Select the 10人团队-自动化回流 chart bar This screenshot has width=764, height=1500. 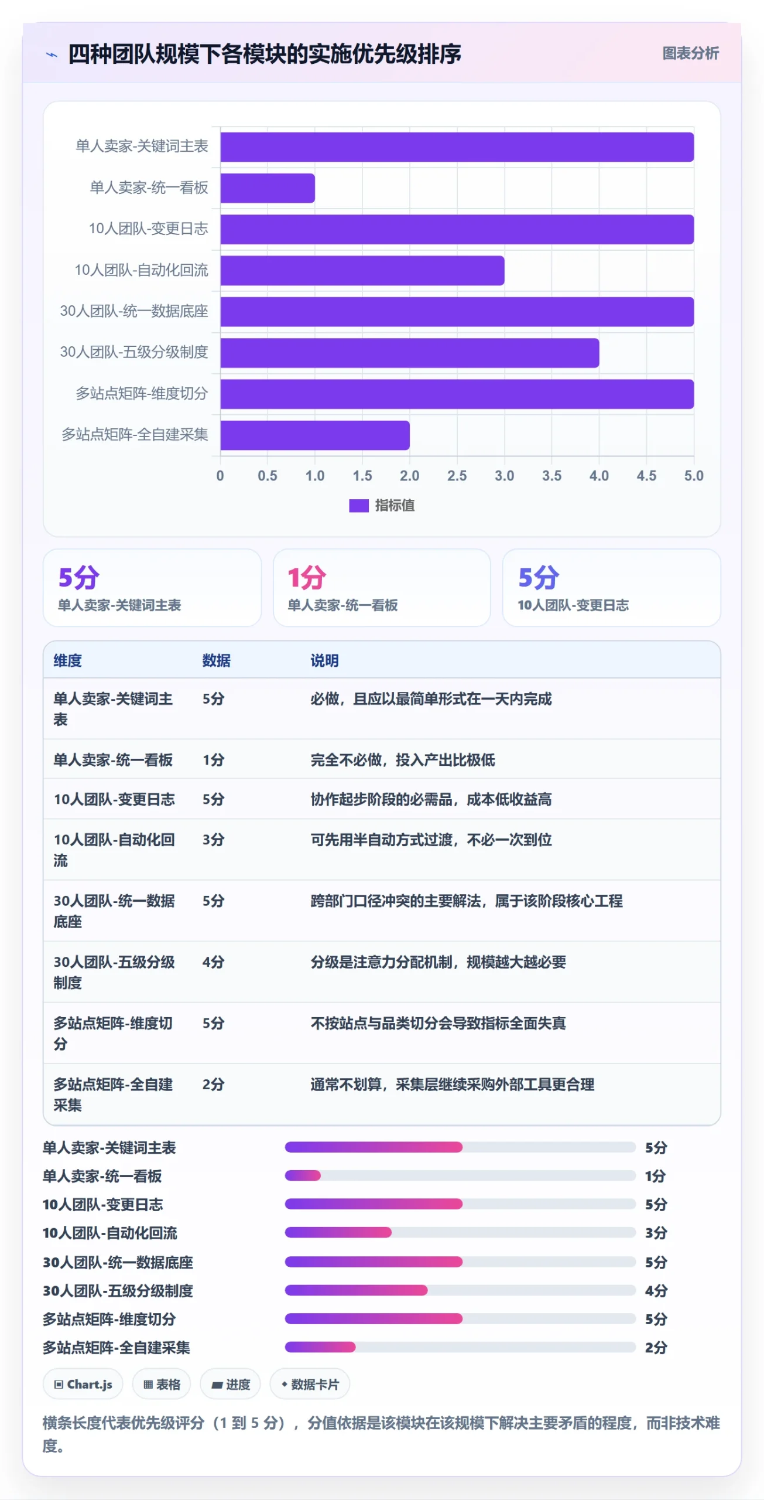click(362, 271)
